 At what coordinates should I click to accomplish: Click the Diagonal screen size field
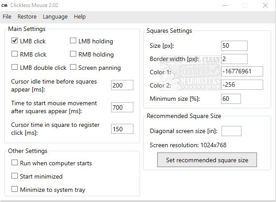click(231, 131)
